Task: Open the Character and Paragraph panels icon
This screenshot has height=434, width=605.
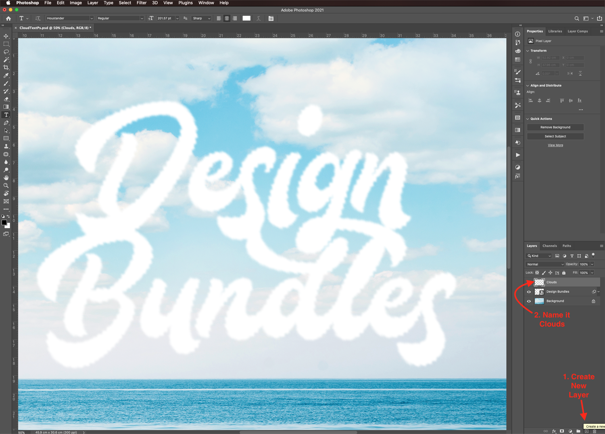Action: [271, 18]
